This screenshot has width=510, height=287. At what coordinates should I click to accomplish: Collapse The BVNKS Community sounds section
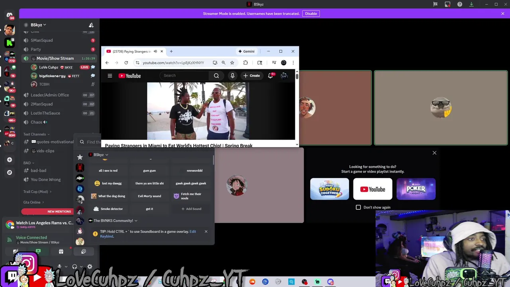[x=113, y=221]
